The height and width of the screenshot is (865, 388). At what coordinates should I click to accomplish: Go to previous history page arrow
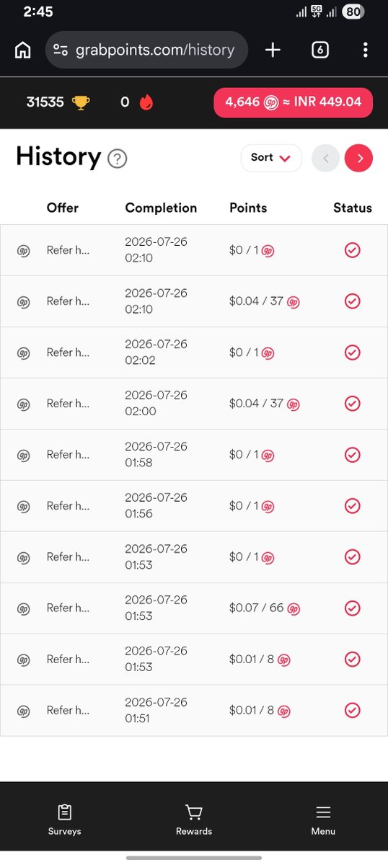coord(325,158)
